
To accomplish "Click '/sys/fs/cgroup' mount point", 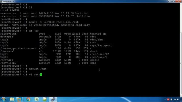I will tap(101, 45).
